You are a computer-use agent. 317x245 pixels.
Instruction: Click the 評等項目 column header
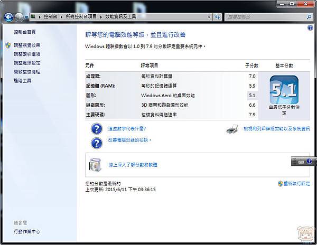point(150,65)
